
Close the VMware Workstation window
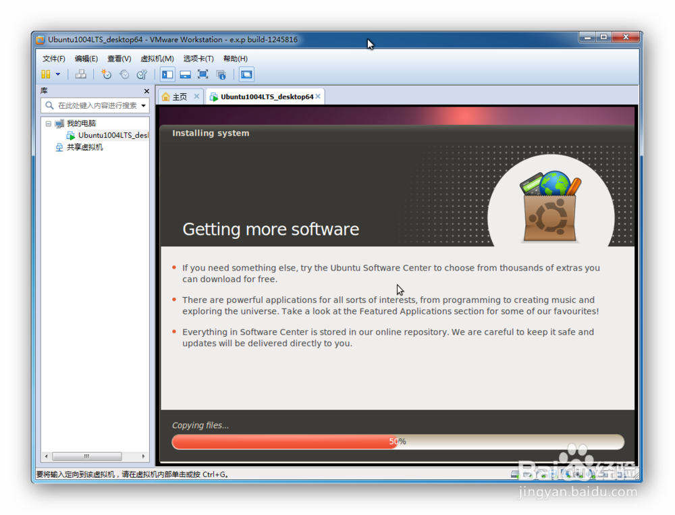coord(626,38)
